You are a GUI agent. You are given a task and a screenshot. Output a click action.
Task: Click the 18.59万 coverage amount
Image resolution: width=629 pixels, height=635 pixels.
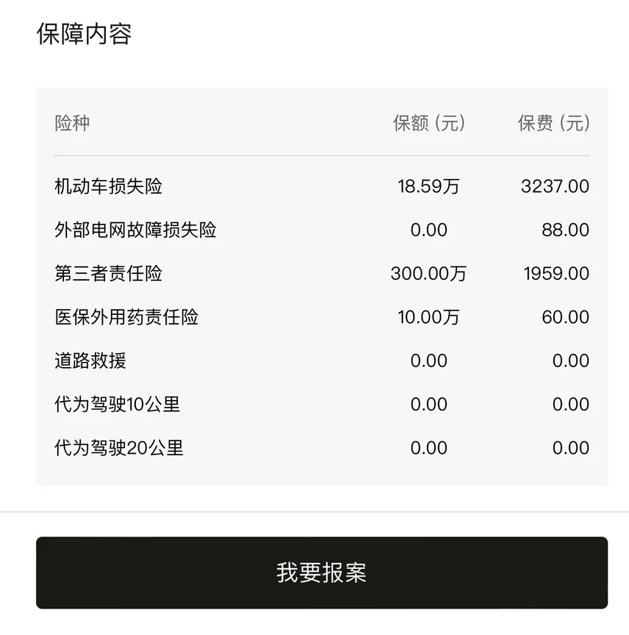click(x=428, y=186)
